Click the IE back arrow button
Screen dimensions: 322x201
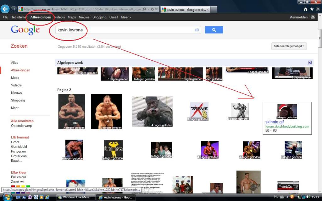point(5,9)
